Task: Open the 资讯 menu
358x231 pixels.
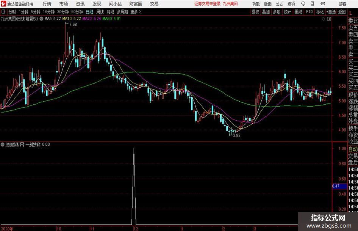Action: point(80,4)
